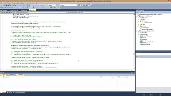Open the Build menu
The image size is (171, 96).
pos(18,3)
